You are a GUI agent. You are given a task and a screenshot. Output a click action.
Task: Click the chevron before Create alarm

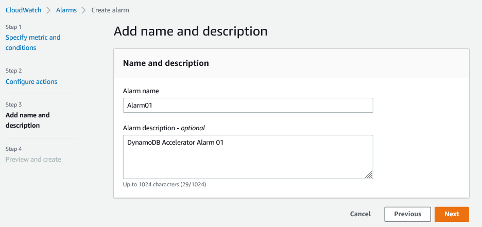click(83, 10)
